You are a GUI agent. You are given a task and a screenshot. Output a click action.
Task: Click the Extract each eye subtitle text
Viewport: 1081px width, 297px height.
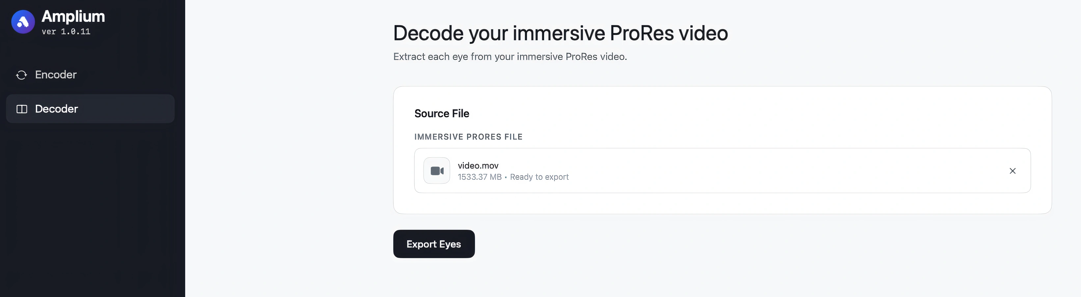510,57
